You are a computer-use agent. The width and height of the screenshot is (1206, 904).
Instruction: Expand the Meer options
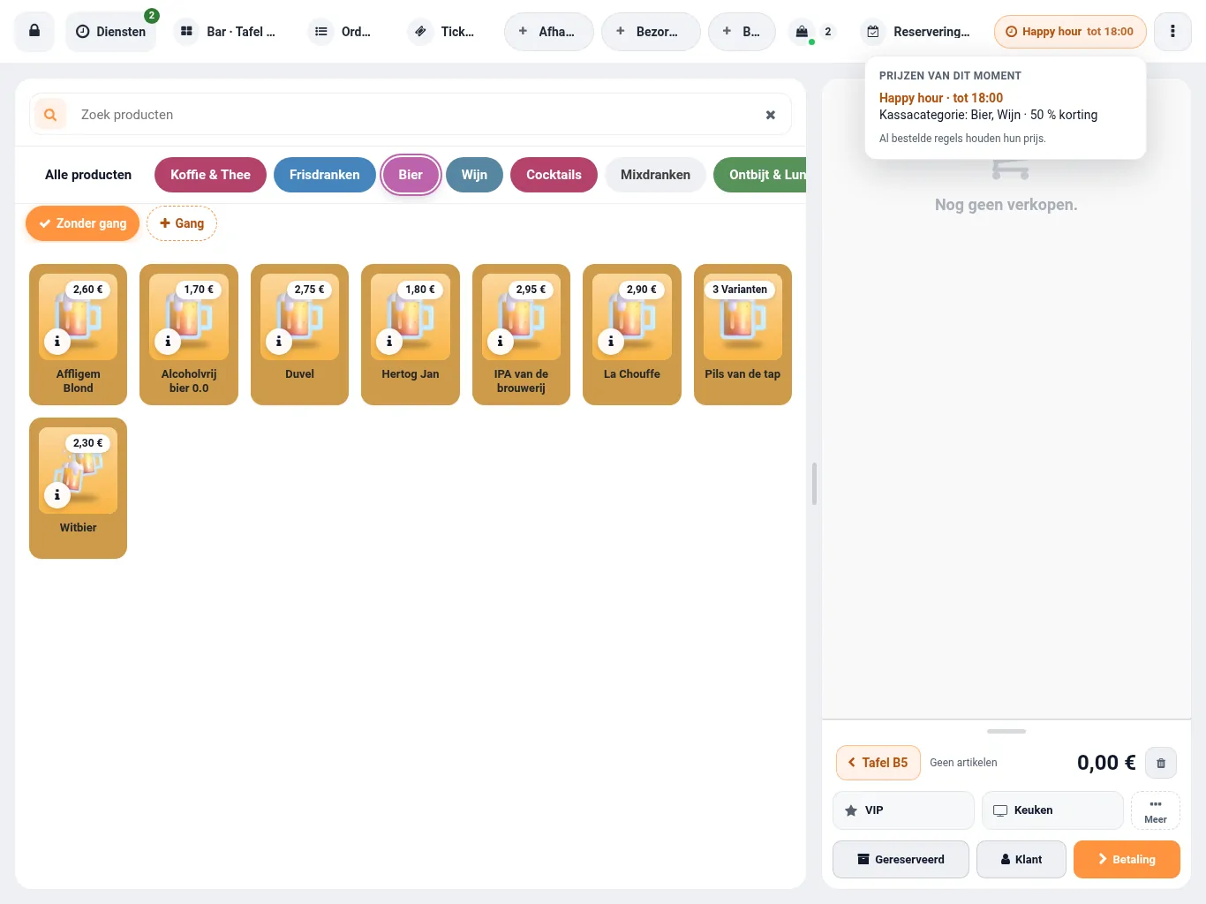tap(1156, 810)
